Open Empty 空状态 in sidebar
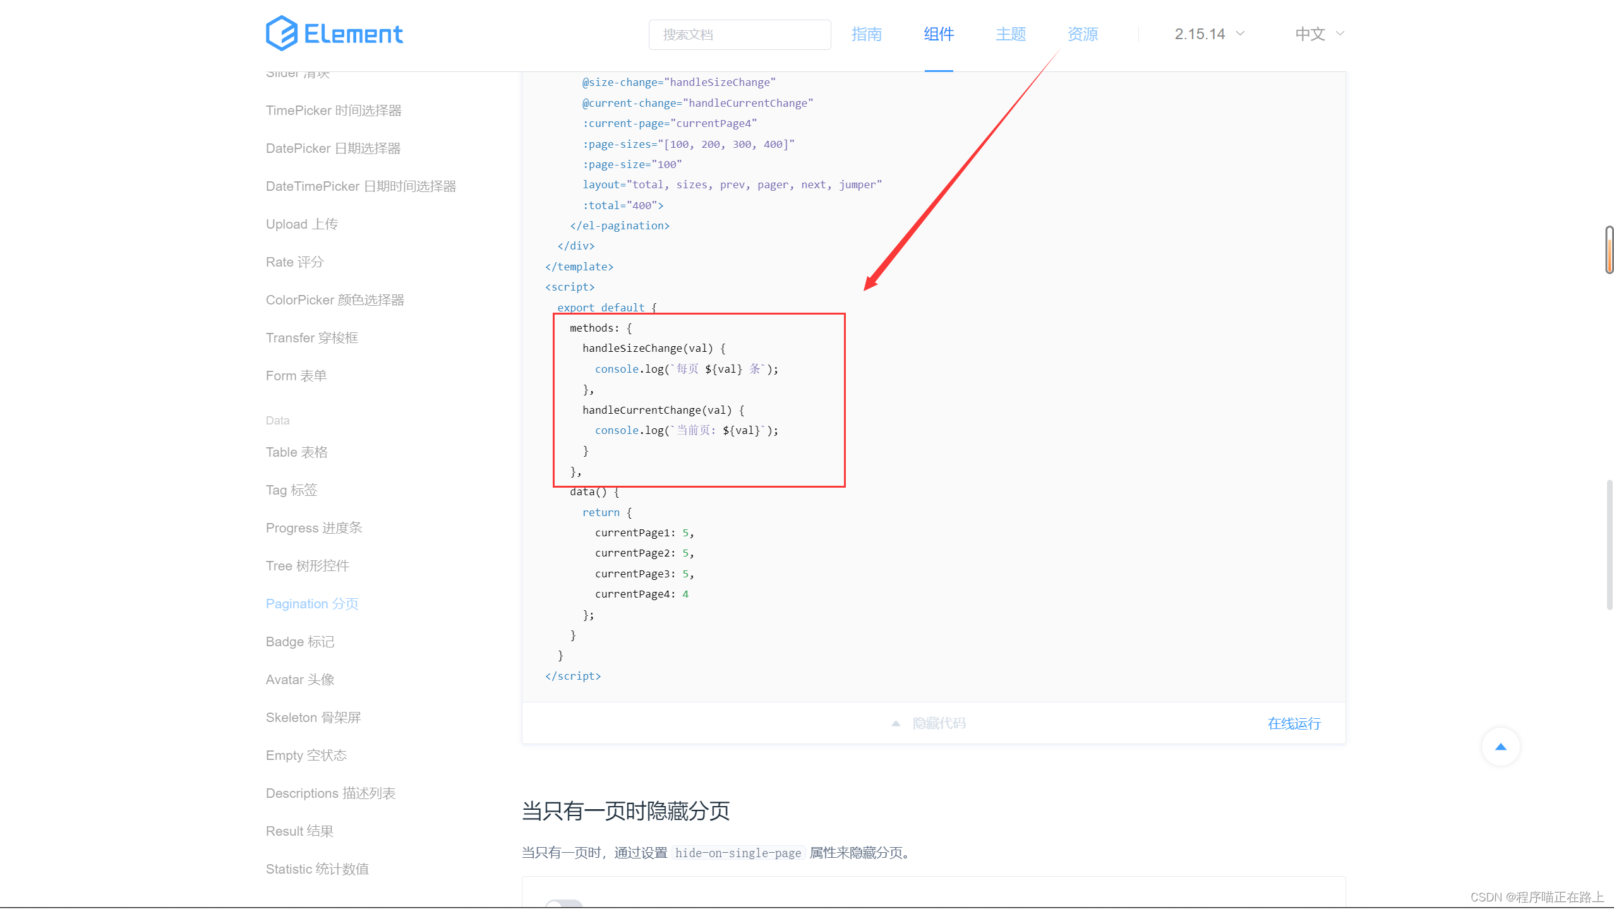Image resolution: width=1614 pixels, height=909 pixels. point(306,755)
